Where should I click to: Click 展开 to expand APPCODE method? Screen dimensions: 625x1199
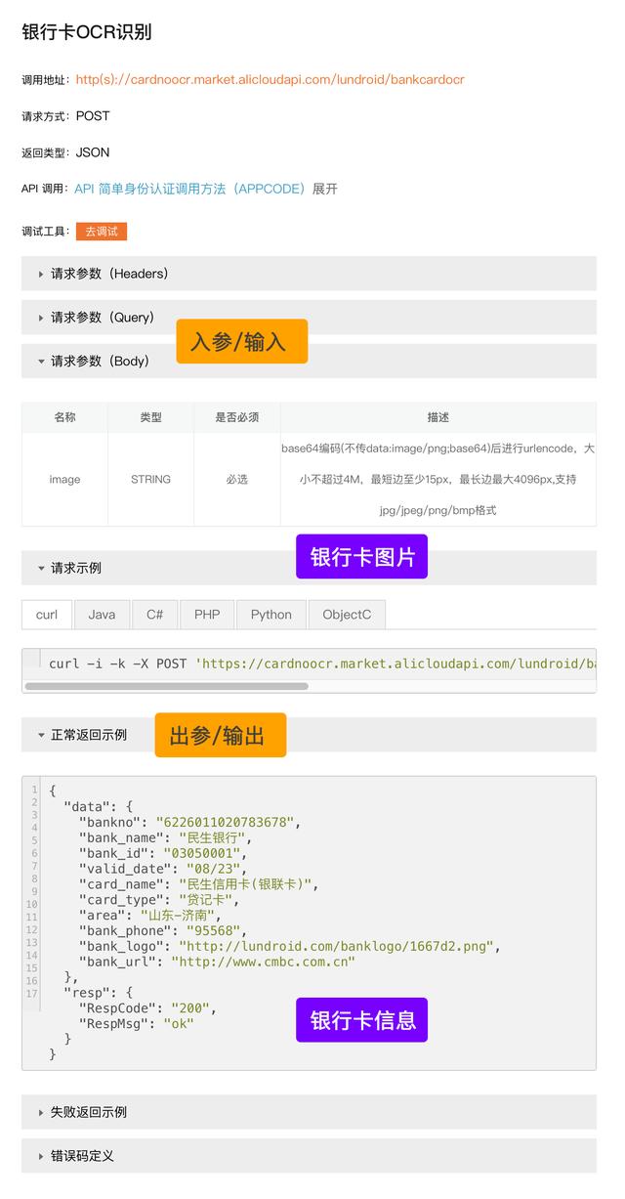[x=325, y=189]
